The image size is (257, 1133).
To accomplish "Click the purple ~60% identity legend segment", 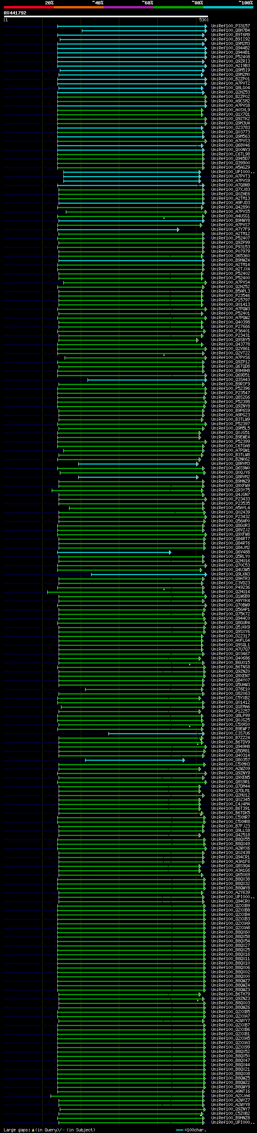I will (129, 7).
